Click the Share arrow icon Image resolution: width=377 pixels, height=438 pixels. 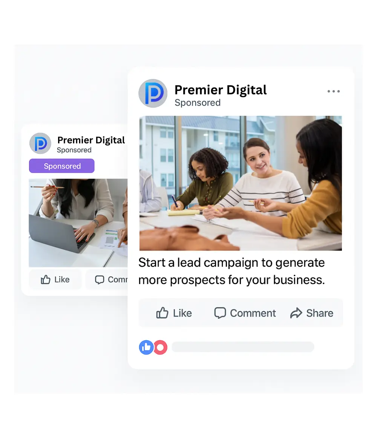pos(296,313)
